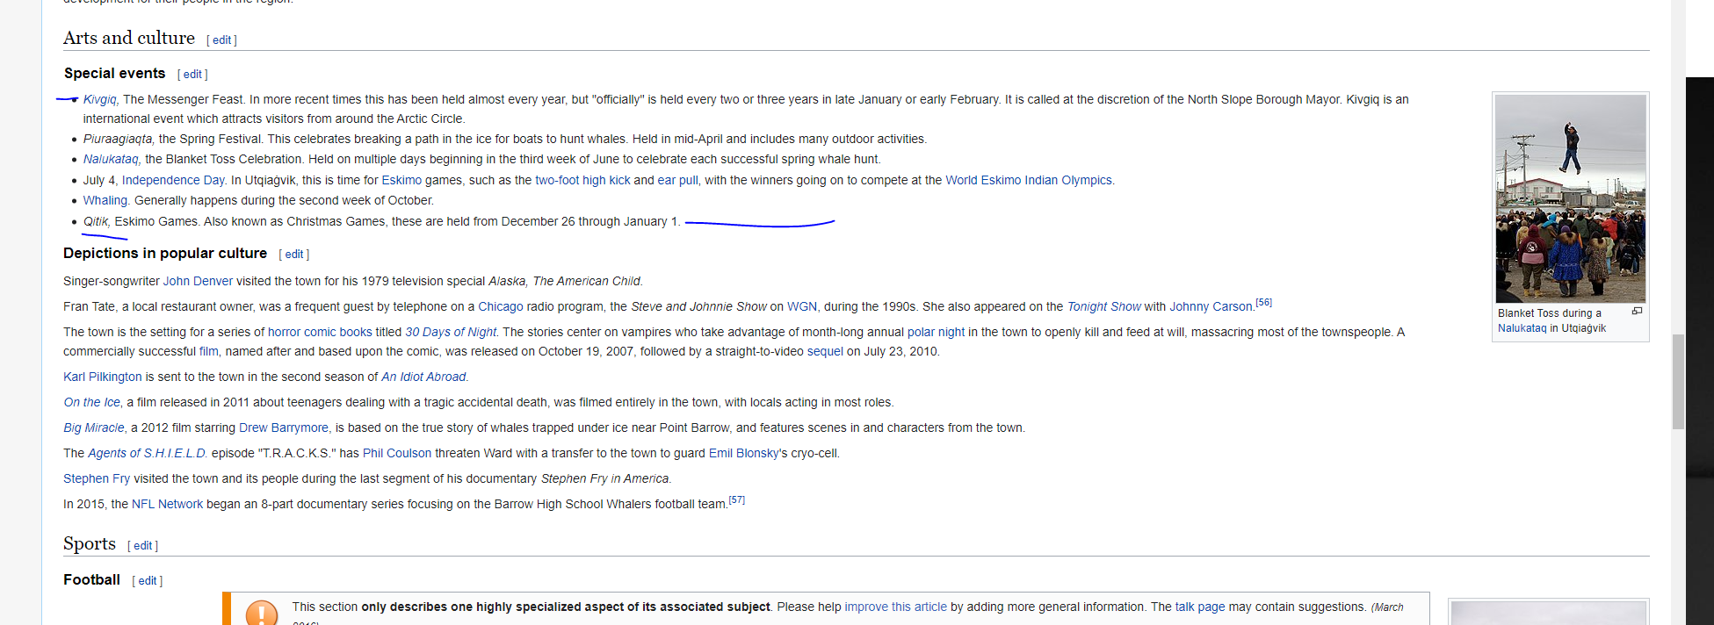Follow the Chicago link

pos(501,306)
